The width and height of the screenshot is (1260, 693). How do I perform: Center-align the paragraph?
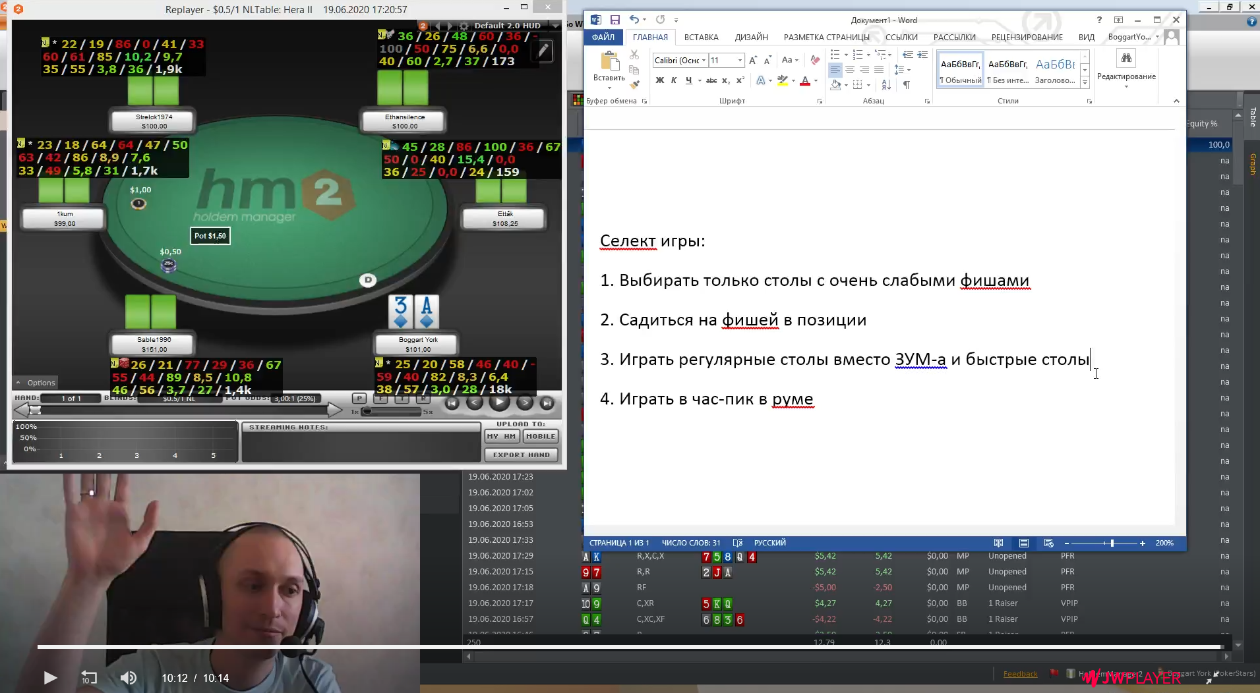[850, 70]
